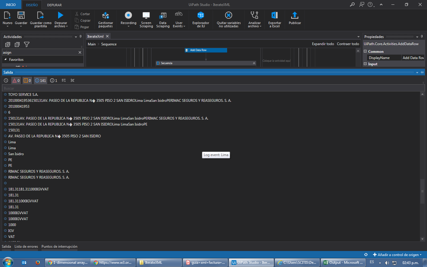Switch to the DEPURAR ribbon tab
This screenshot has width=427, height=267.
pyautogui.click(x=55, y=5)
